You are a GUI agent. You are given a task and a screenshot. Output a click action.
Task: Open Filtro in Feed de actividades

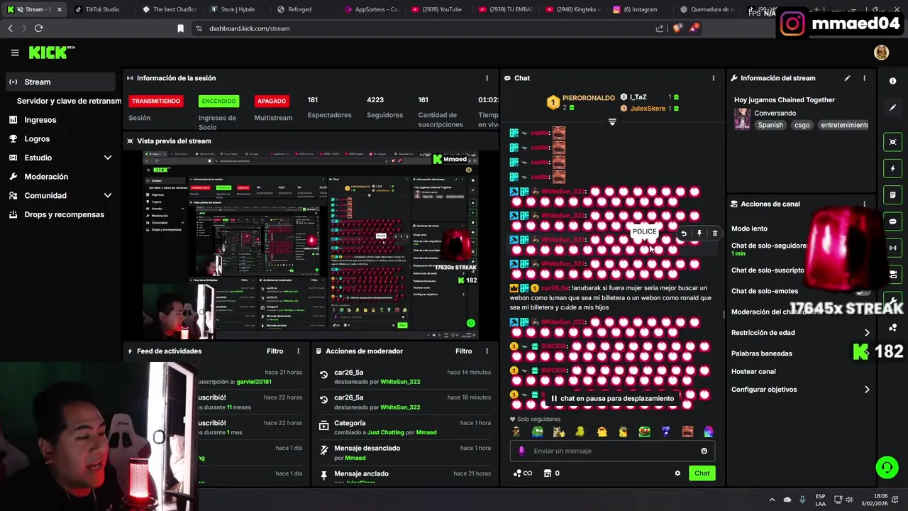point(275,351)
